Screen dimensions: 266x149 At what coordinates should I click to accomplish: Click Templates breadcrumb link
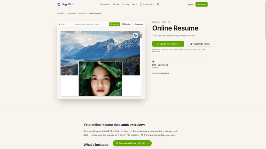[72, 13]
